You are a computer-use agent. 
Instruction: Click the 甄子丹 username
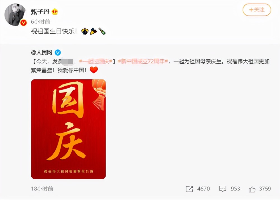click(40, 12)
